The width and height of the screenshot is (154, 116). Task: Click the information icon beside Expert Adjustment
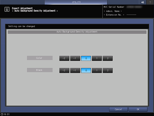pos(7,10)
